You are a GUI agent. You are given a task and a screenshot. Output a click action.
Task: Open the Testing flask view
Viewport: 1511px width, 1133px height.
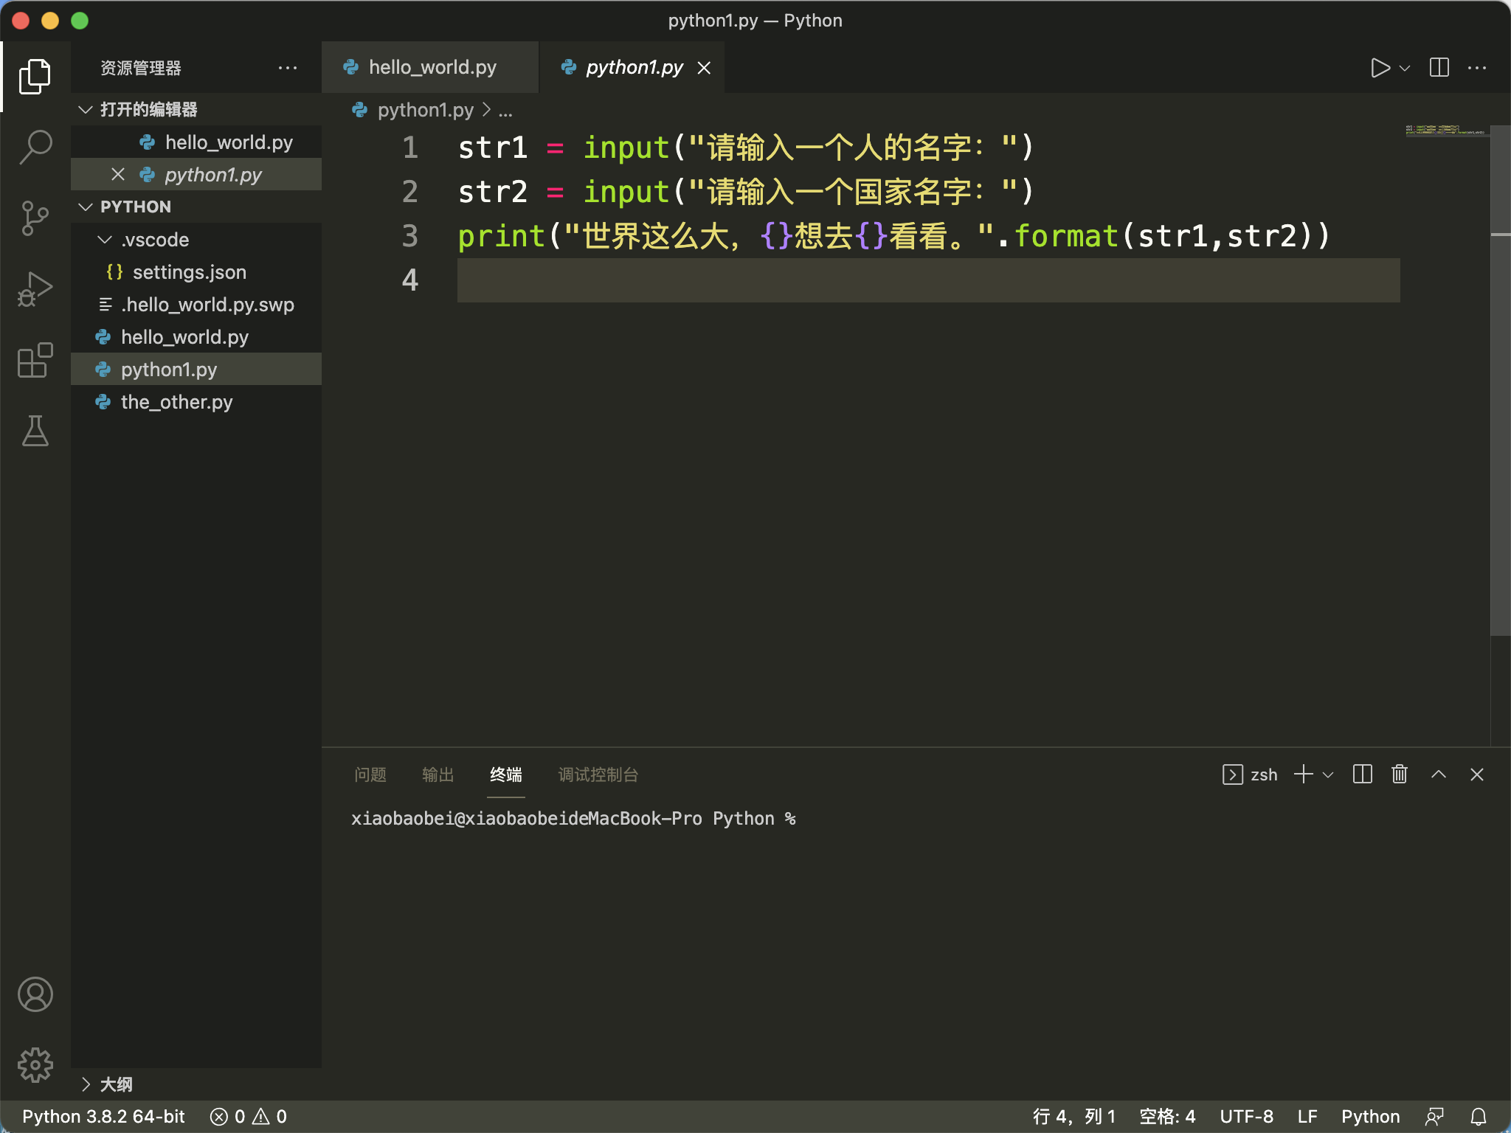pyautogui.click(x=35, y=431)
